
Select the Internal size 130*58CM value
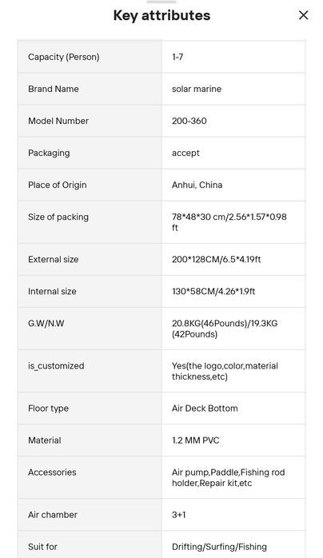pyautogui.click(x=213, y=292)
